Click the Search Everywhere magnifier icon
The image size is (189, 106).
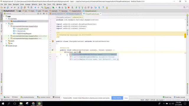point(184,7)
